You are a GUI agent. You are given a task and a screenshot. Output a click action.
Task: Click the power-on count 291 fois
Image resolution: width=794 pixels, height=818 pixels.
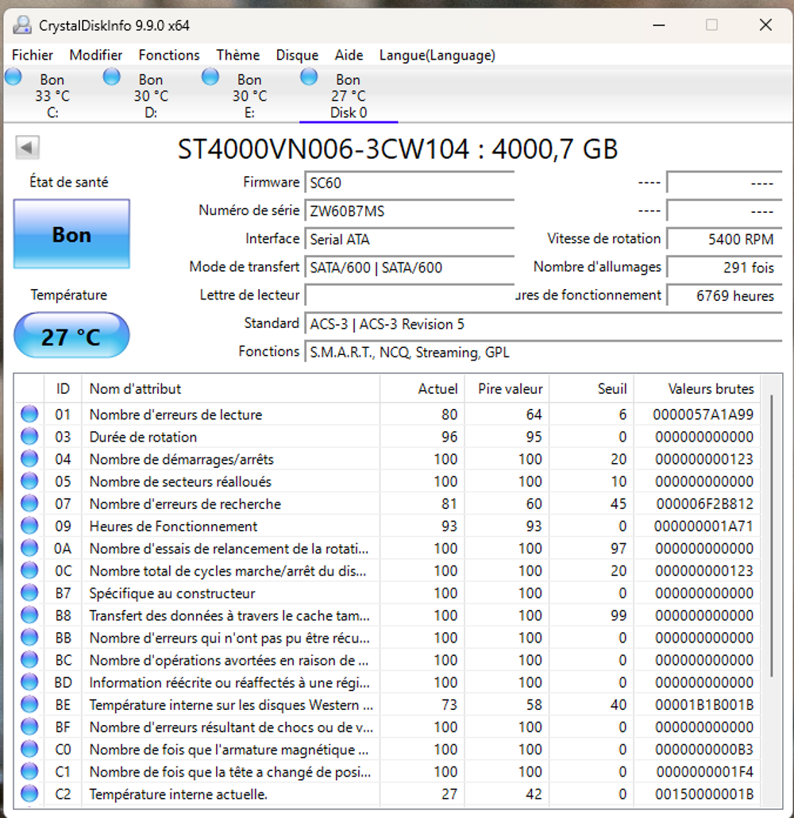725,268
